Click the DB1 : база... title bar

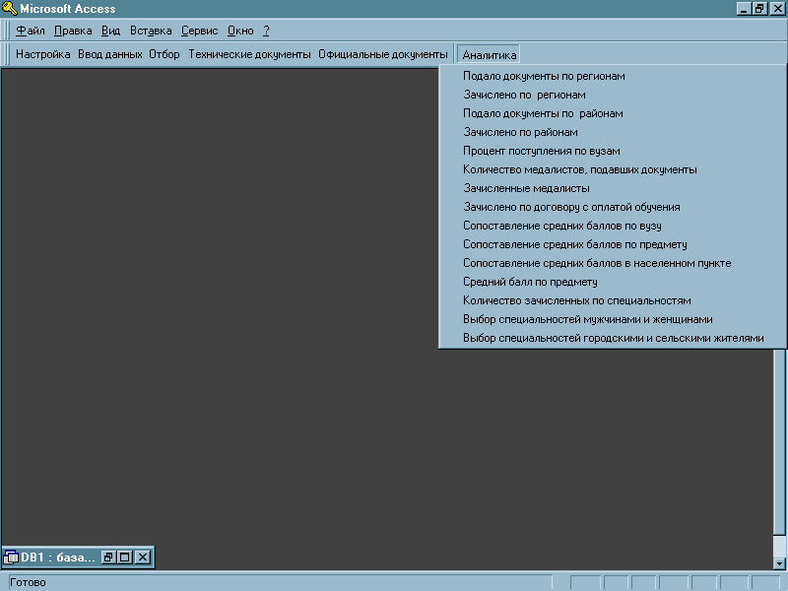(x=58, y=558)
